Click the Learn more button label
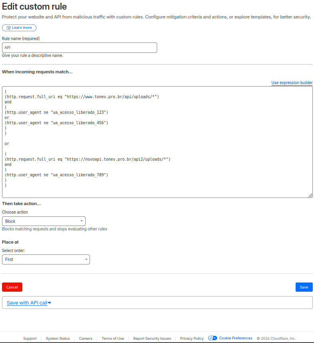314x343 pixels. coord(22,28)
